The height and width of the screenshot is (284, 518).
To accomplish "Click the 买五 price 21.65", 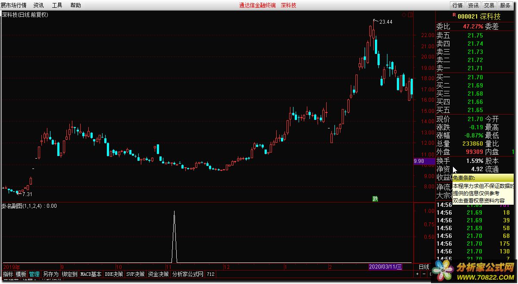I will (x=475, y=110).
